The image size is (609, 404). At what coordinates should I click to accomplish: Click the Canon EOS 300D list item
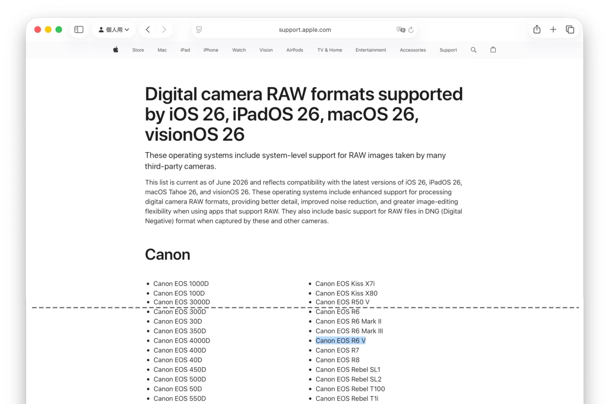(179, 312)
